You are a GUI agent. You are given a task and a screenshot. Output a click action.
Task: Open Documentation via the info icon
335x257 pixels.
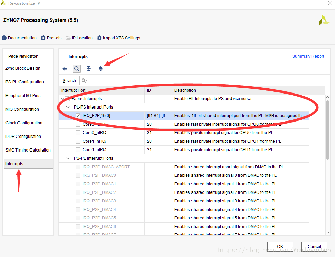coord(4,38)
